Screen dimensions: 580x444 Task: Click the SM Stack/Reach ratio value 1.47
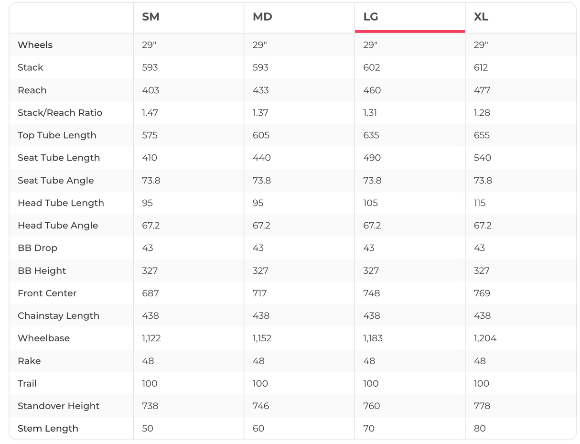pos(150,113)
